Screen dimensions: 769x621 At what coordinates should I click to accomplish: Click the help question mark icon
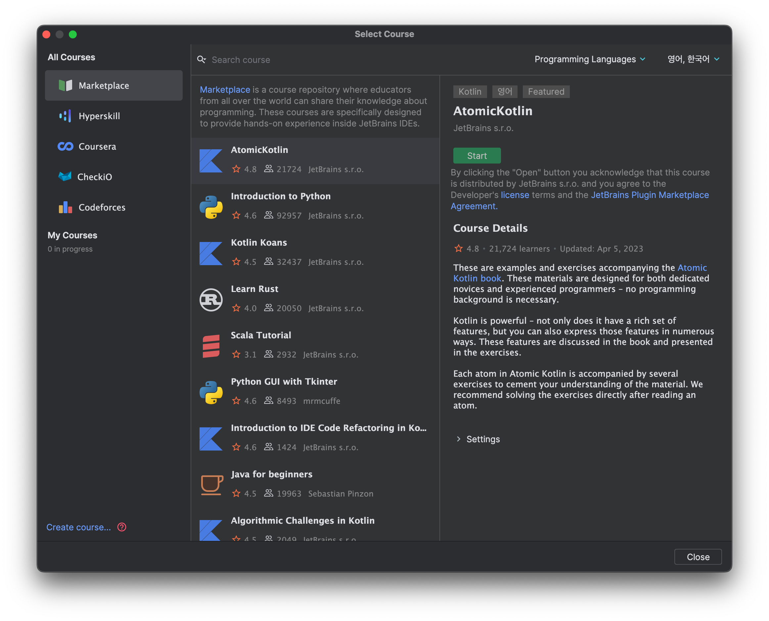point(121,527)
